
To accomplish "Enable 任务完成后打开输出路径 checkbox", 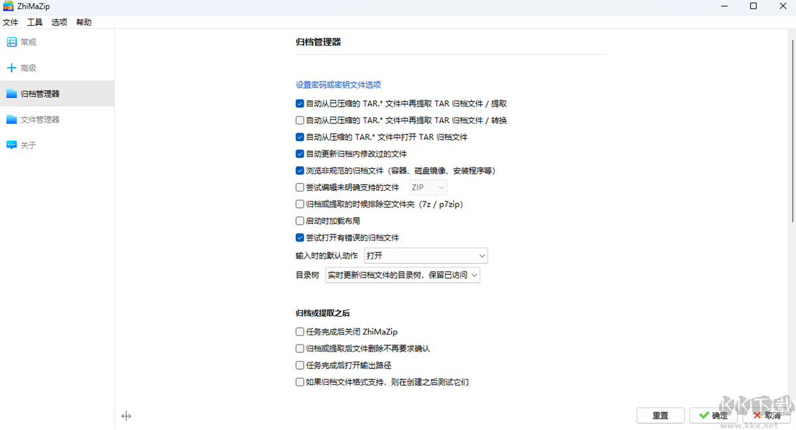I will tap(300, 365).
